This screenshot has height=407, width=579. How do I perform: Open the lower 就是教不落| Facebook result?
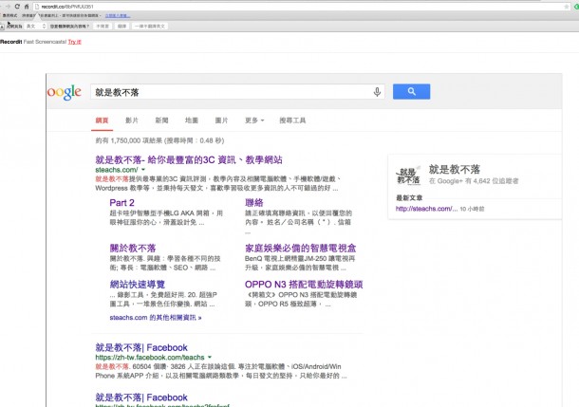click(141, 398)
